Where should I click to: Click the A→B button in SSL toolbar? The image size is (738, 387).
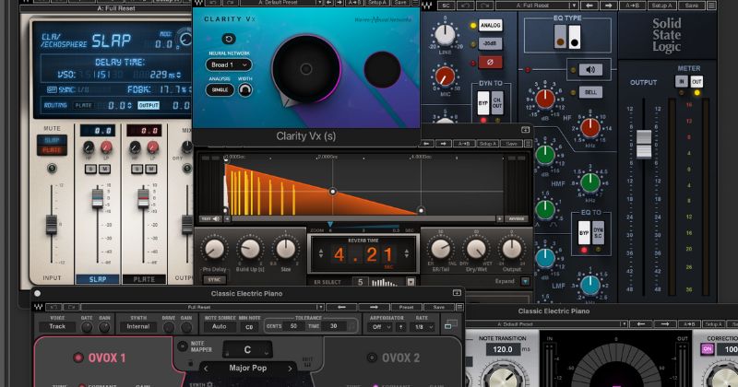(x=632, y=6)
